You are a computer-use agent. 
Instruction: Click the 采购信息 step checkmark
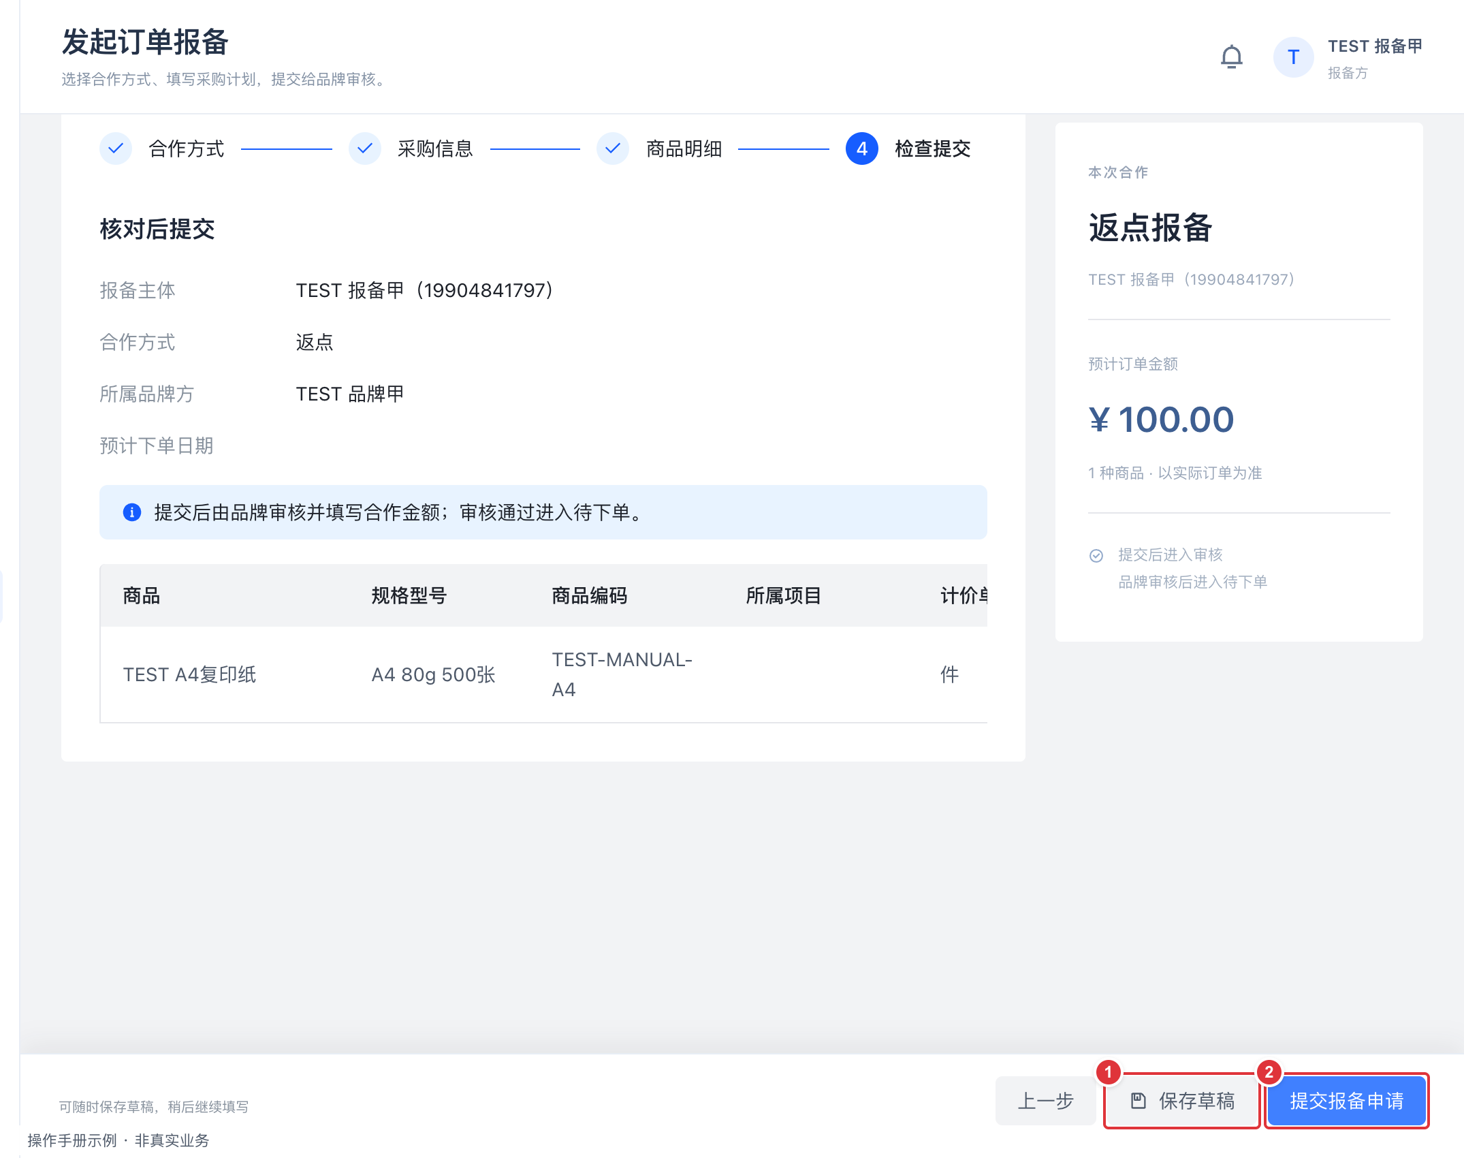click(365, 148)
